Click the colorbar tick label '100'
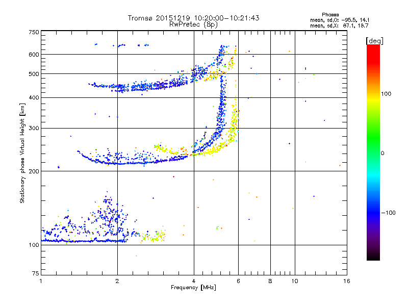This screenshot has width=408, height=306. click(386, 94)
